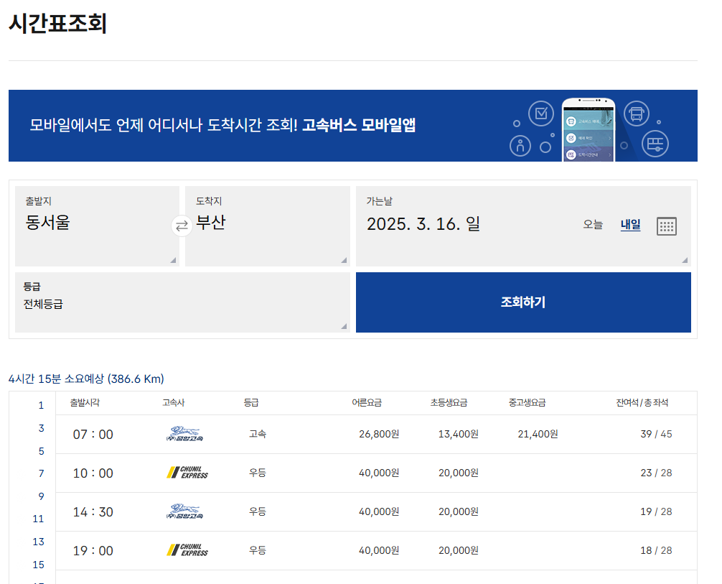Click the 조회하기 search button
The width and height of the screenshot is (722, 584).
[523, 302]
